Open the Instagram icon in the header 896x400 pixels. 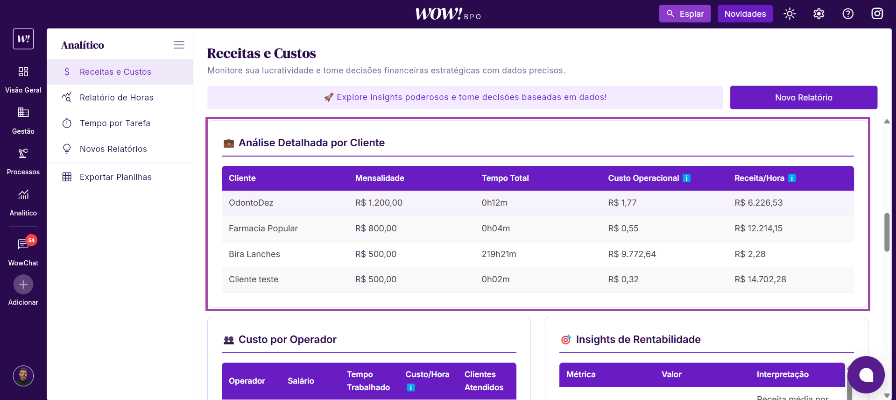click(x=877, y=14)
